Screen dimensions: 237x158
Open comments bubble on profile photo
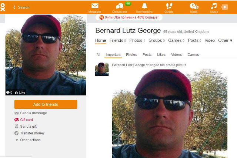[x=9, y=93]
